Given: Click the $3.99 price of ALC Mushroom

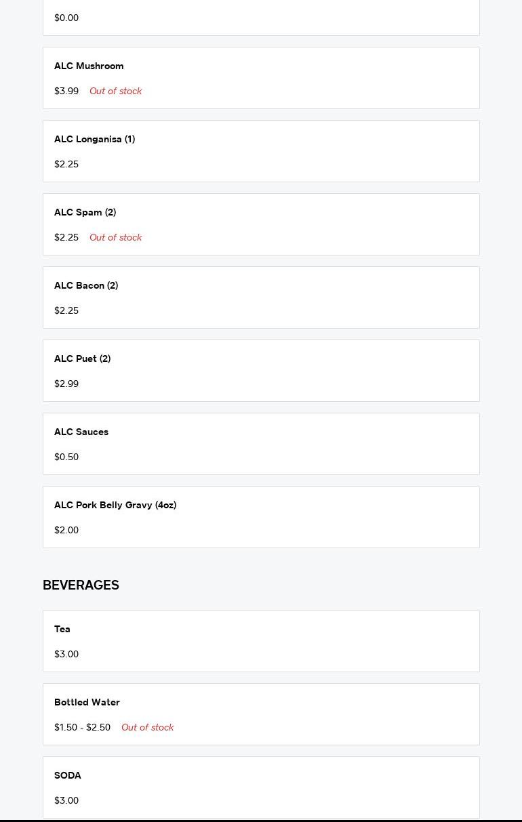Looking at the screenshot, I should (66, 91).
